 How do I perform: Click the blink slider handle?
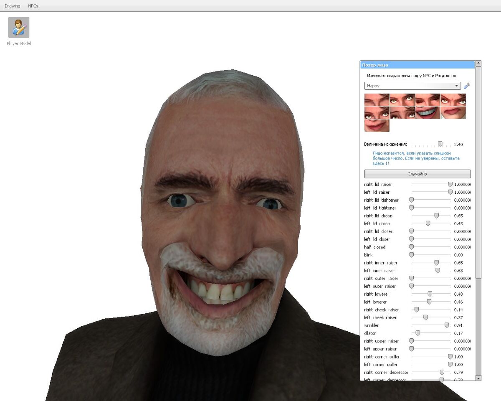click(411, 255)
